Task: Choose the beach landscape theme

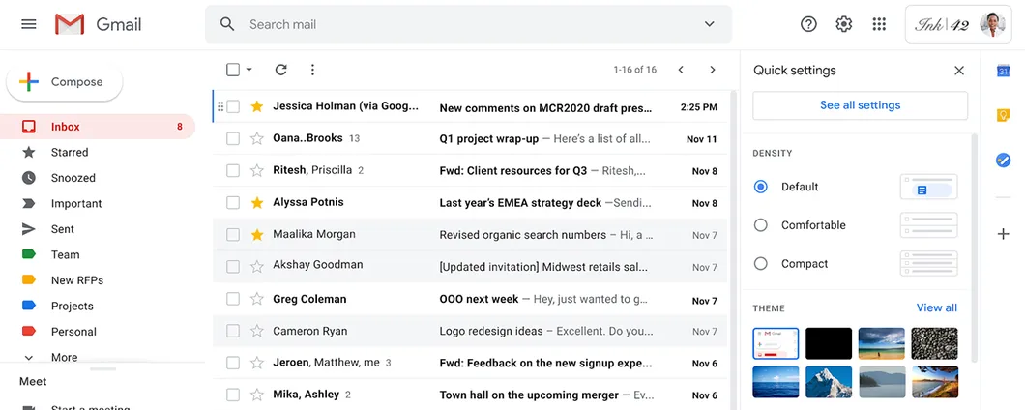Action: (882, 343)
